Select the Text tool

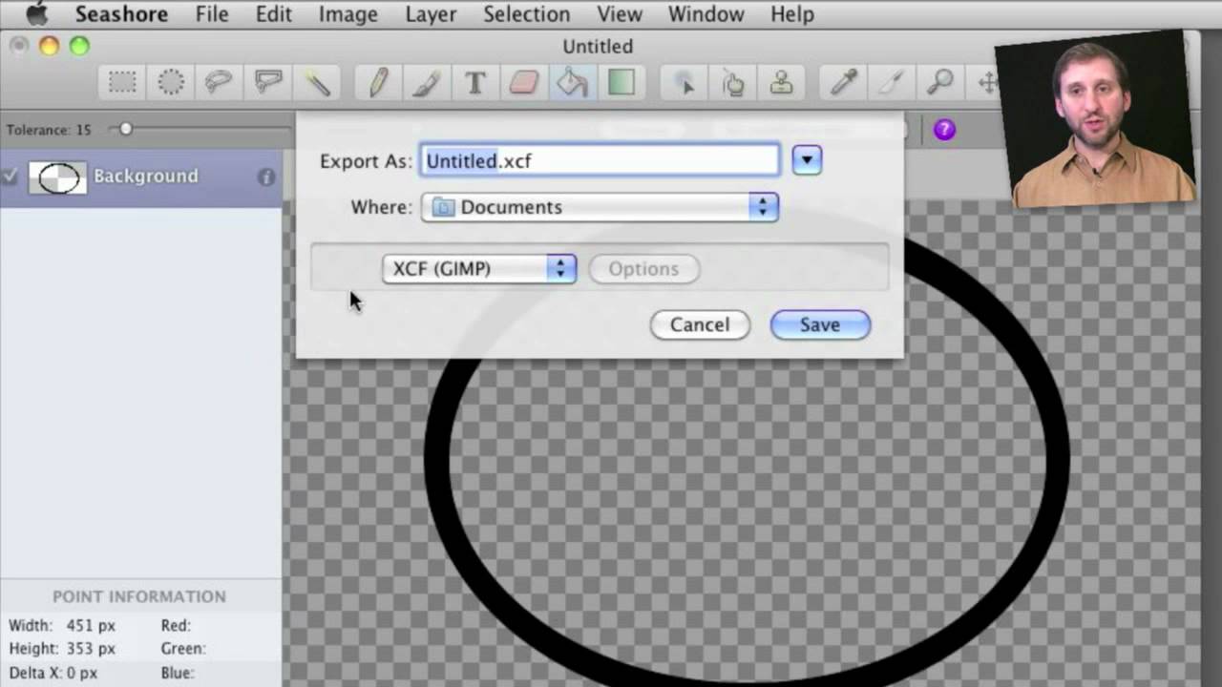pos(474,83)
